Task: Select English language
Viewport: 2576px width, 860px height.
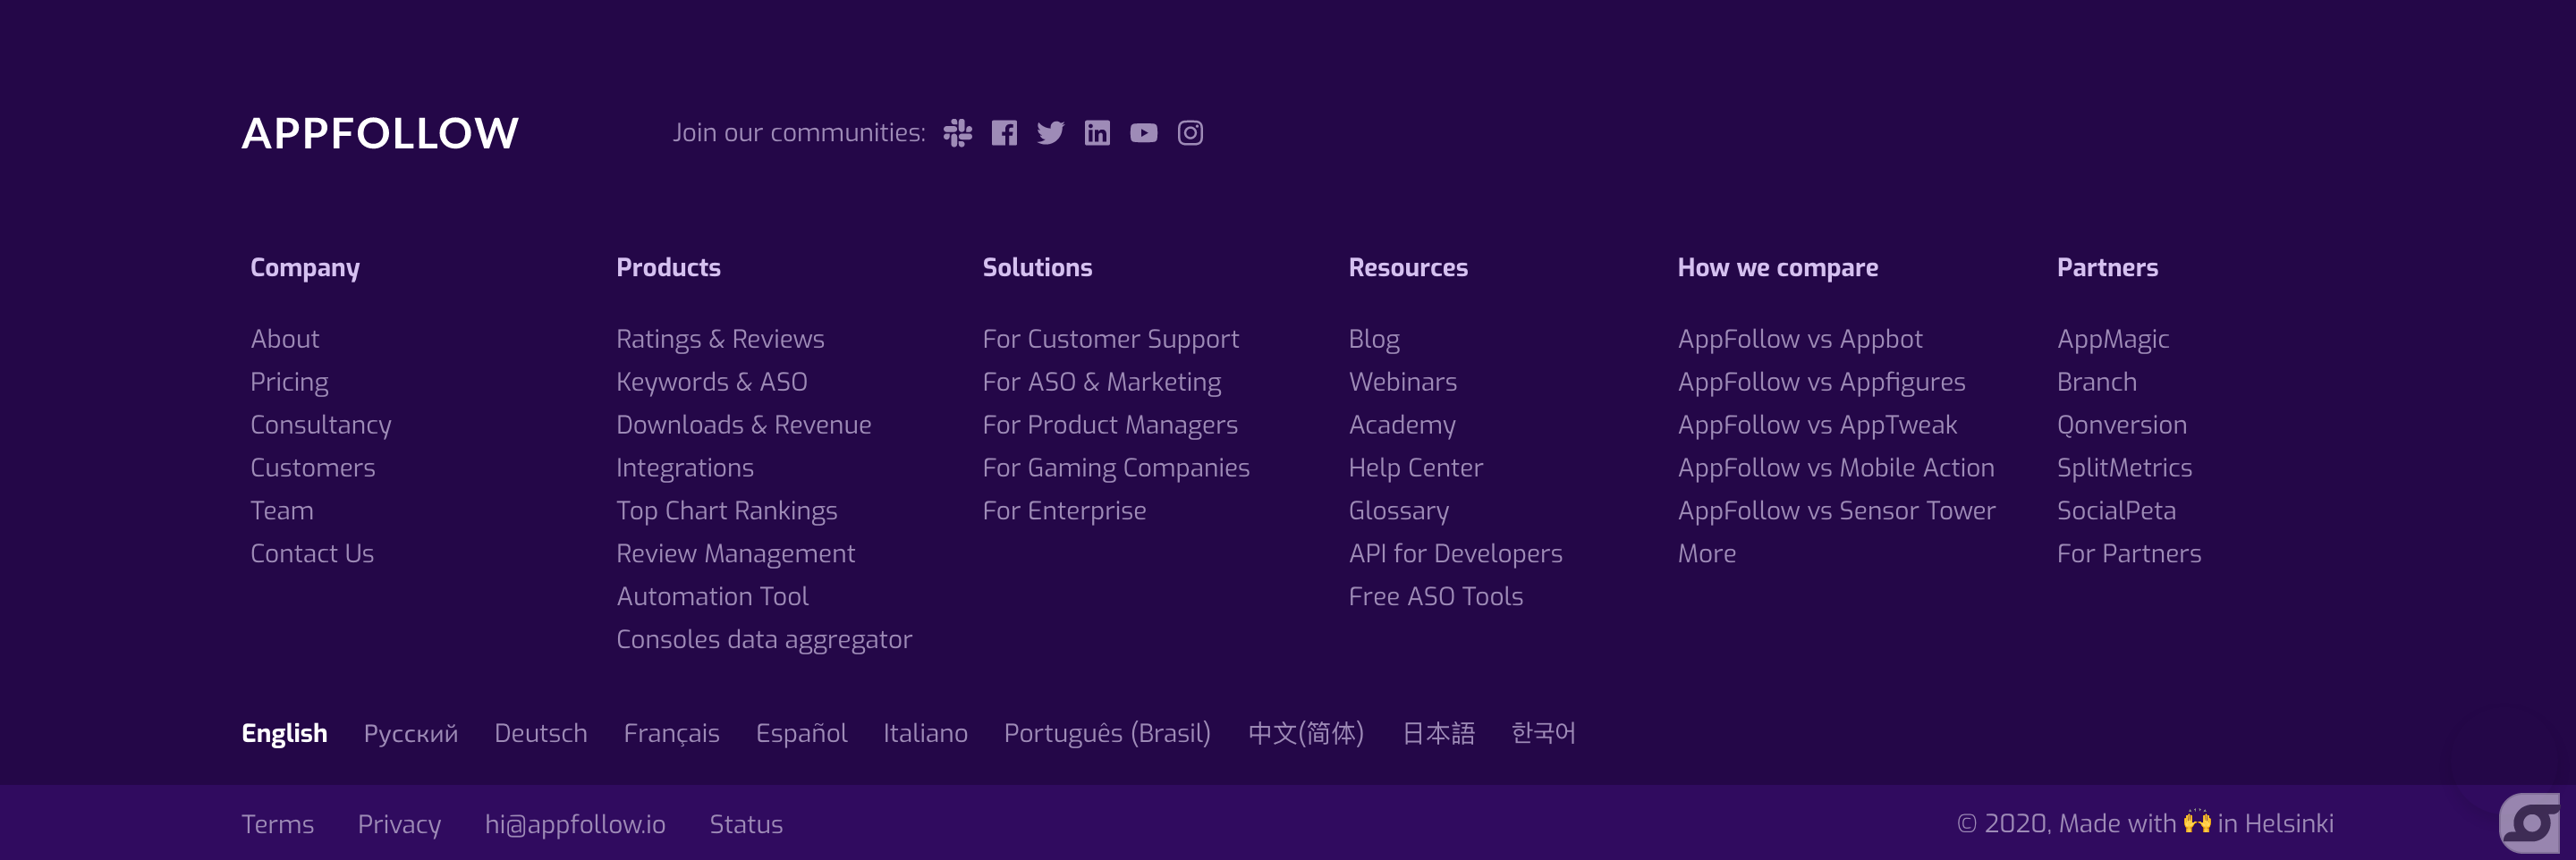Action: pos(285,734)
